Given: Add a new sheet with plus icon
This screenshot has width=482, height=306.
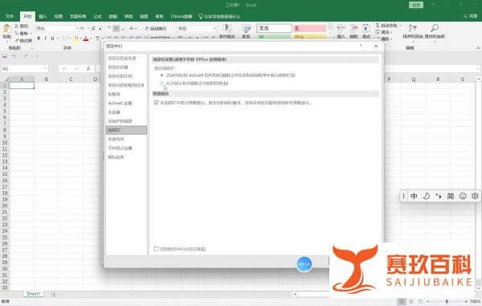Looking at the screenshot, I should pyautogui.click(x=54, y=294).
